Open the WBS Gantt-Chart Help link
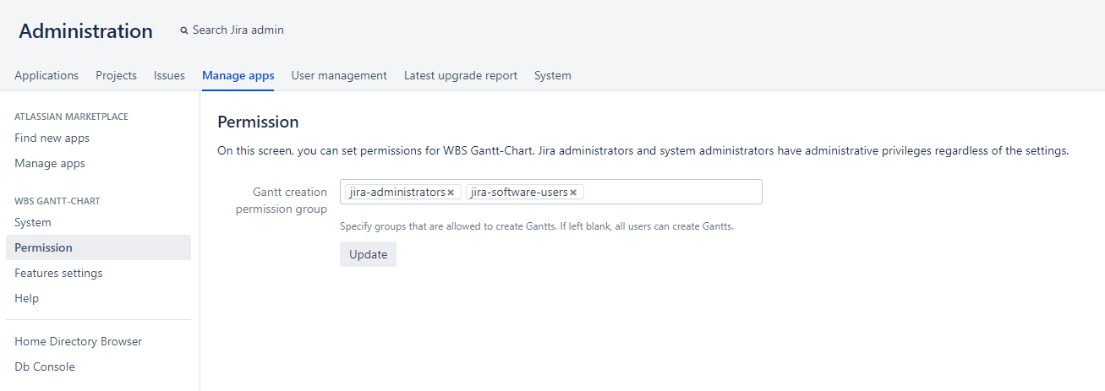 tap(26, 298)
